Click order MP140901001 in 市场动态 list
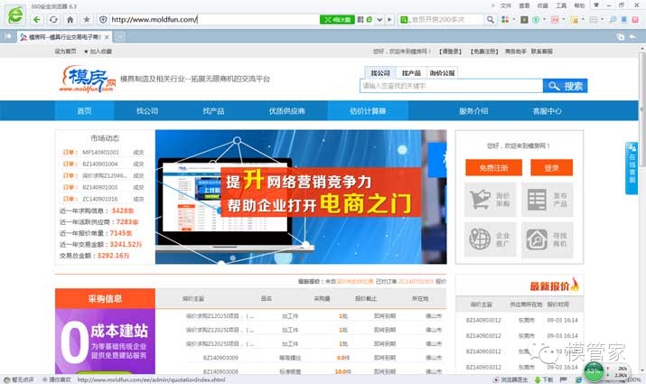Viewport: 646px width, 384px height. point(100,153)
